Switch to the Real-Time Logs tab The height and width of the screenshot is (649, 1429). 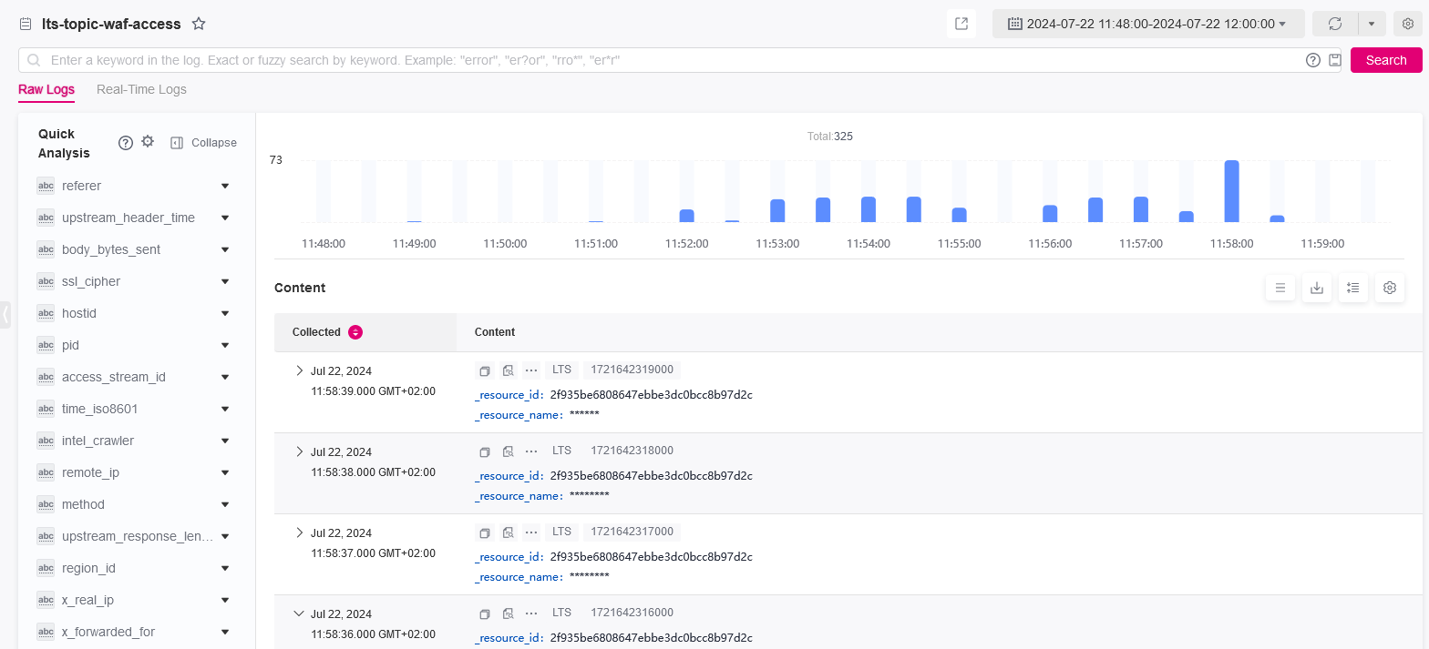(x=141, y=89)
